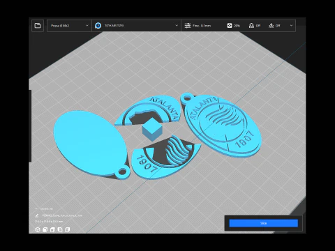Screen dimensions: 335x251
Task: Open the extruder material selector
Action: point(136,26)
